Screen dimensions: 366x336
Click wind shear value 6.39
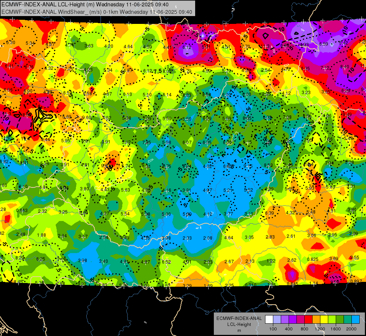click(x=270, y=213)
